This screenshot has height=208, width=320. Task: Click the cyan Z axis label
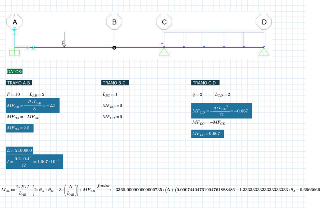[14, 29]
